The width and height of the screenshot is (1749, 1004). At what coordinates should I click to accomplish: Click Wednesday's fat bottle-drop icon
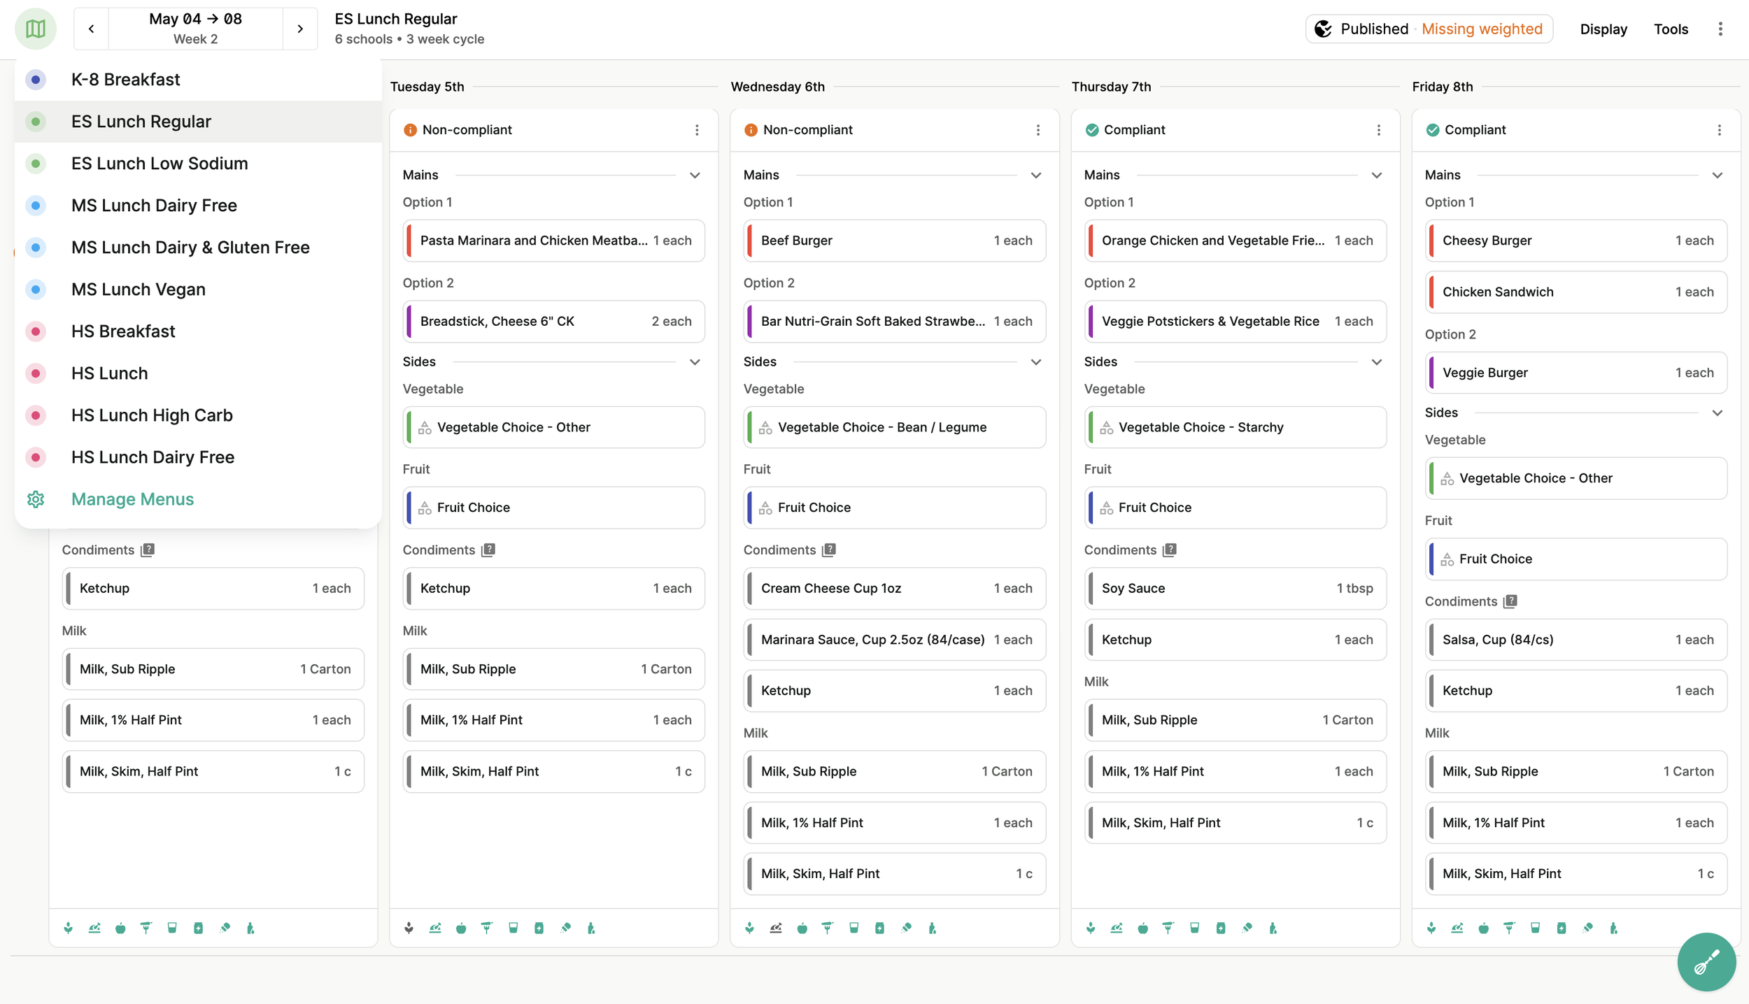[x=932, y=928]
